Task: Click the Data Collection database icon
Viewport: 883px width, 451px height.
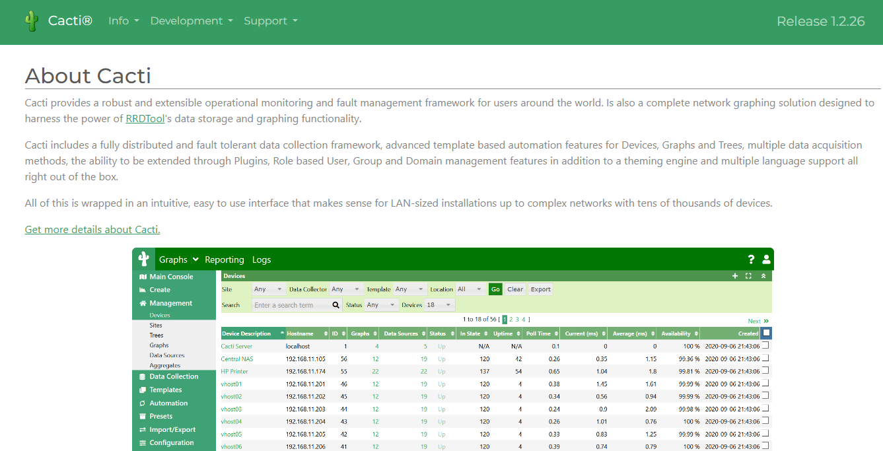Action: (x=143, y=376)
